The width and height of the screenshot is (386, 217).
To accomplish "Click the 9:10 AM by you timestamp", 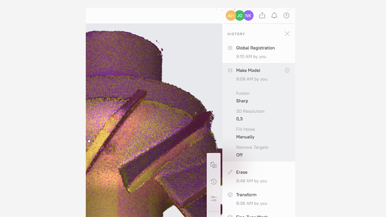I will point(251,57).
